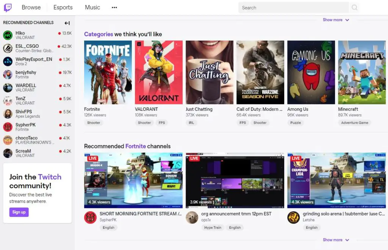
Task: Open Just Chatting cover art
Action: pyautogui.click(x=210, y=72)
